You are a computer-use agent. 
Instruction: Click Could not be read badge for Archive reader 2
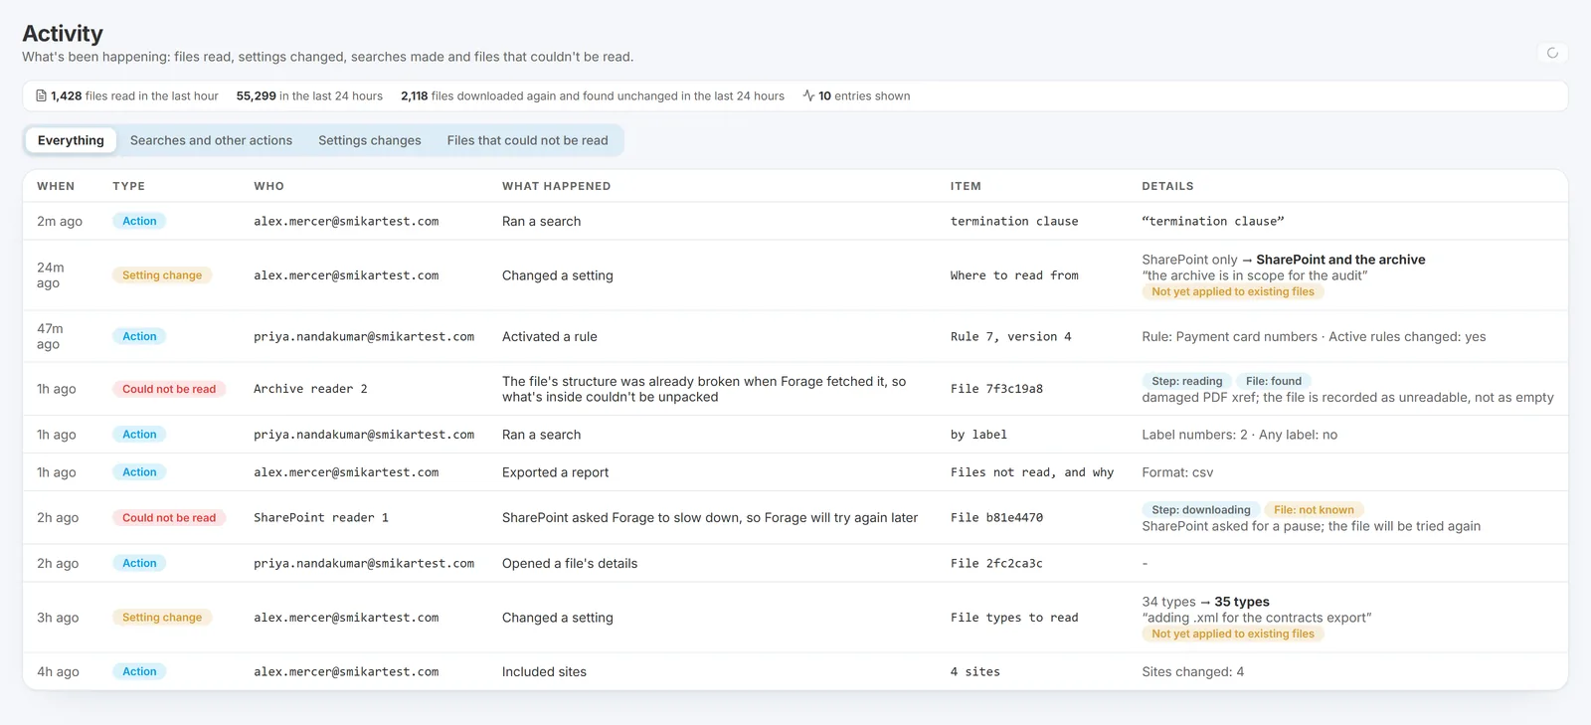169,389
